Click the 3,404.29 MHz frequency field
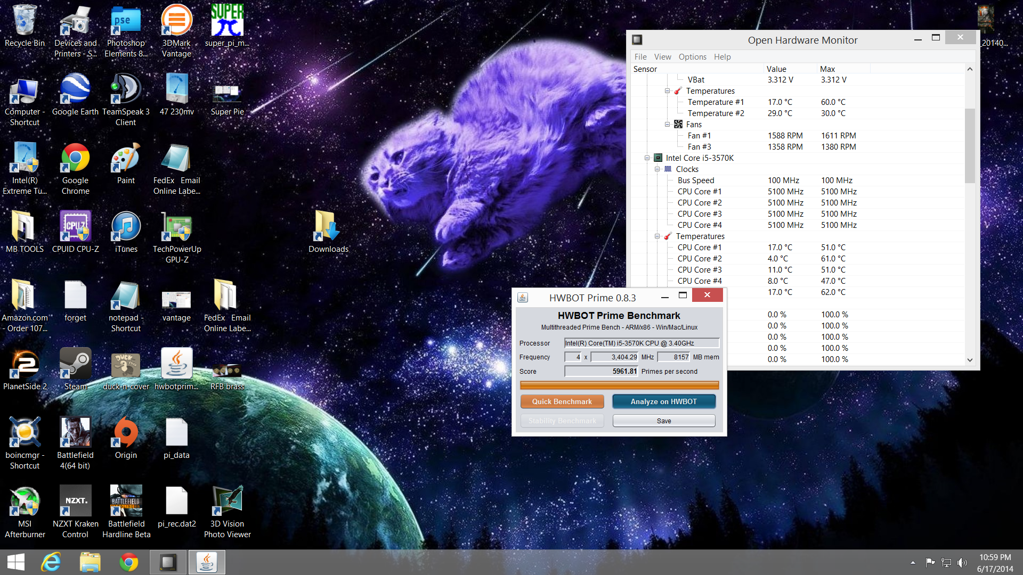This screenshot has height=575, width=1023. tap(614, 357)
